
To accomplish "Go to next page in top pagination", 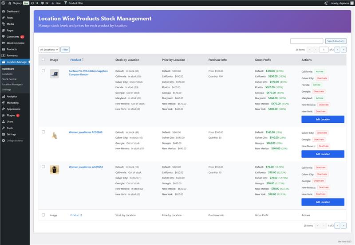I will [337, 50].
